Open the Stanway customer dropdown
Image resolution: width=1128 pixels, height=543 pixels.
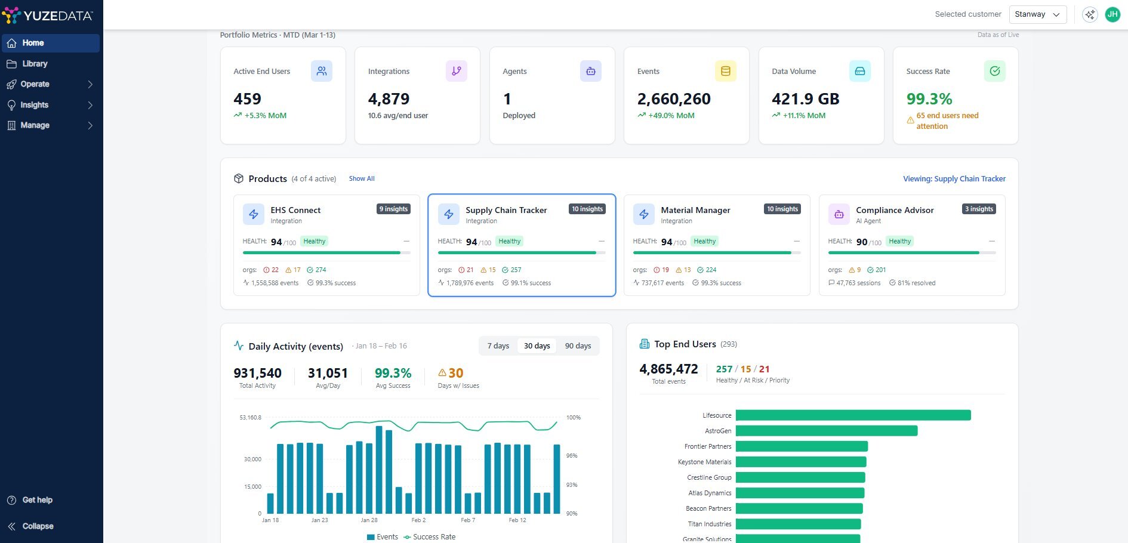pos(1037,14)
